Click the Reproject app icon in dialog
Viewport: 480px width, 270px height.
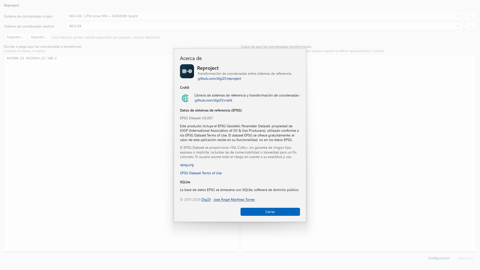point(187,71)
